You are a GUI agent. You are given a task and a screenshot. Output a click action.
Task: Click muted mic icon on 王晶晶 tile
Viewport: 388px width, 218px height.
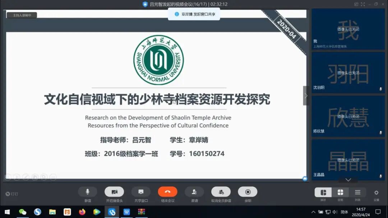click(380, 176)
